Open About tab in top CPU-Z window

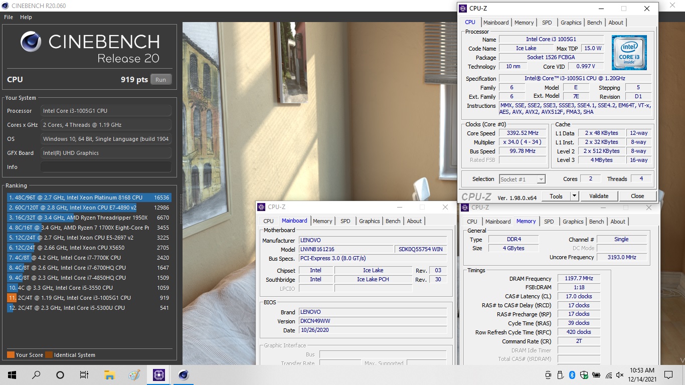click(616, 23)
